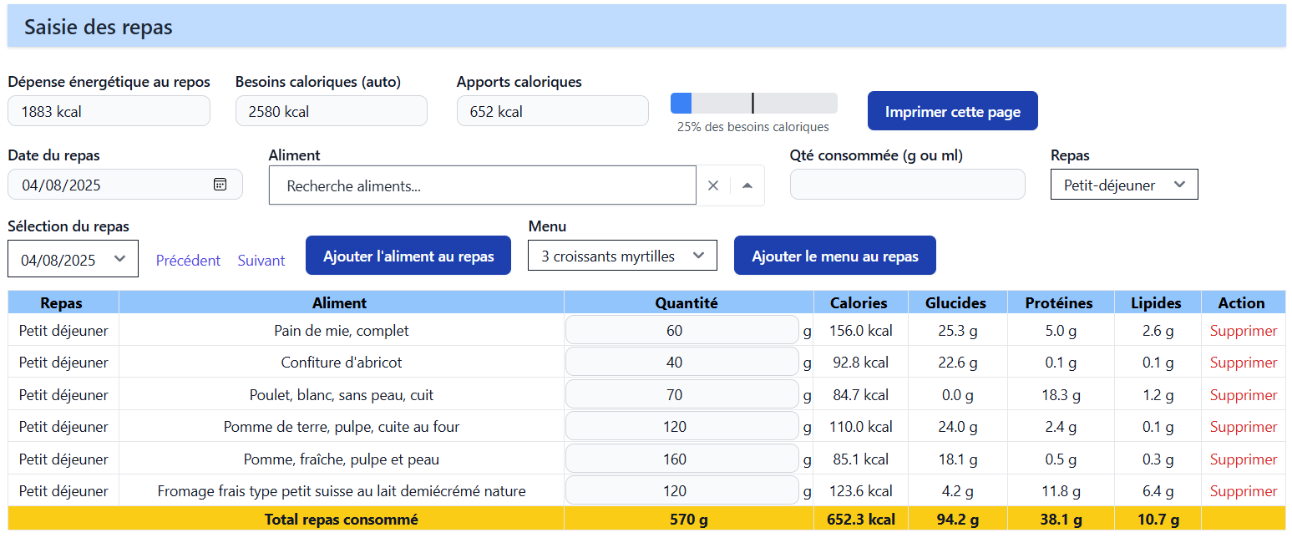Open the Sélection du repas date dropdown

pyautogui.click(x=73, y=259)
